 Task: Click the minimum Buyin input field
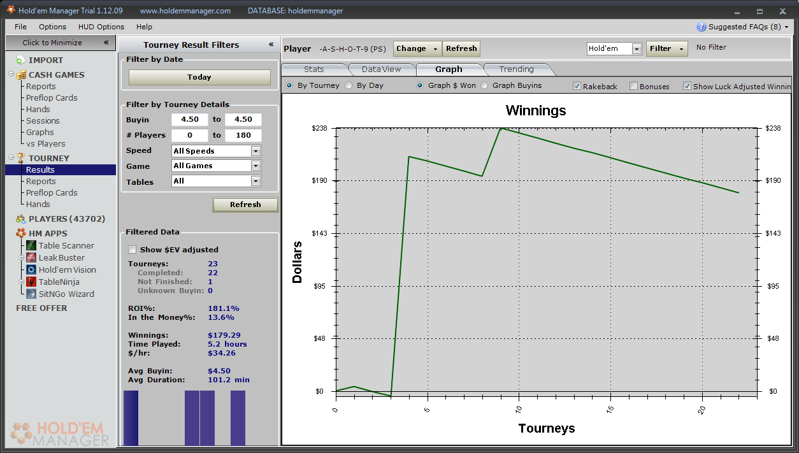(x=190, y=119)
